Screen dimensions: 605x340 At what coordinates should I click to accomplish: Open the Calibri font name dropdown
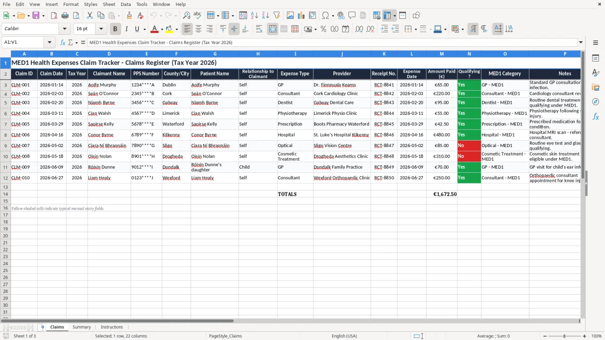pos(65,29)
